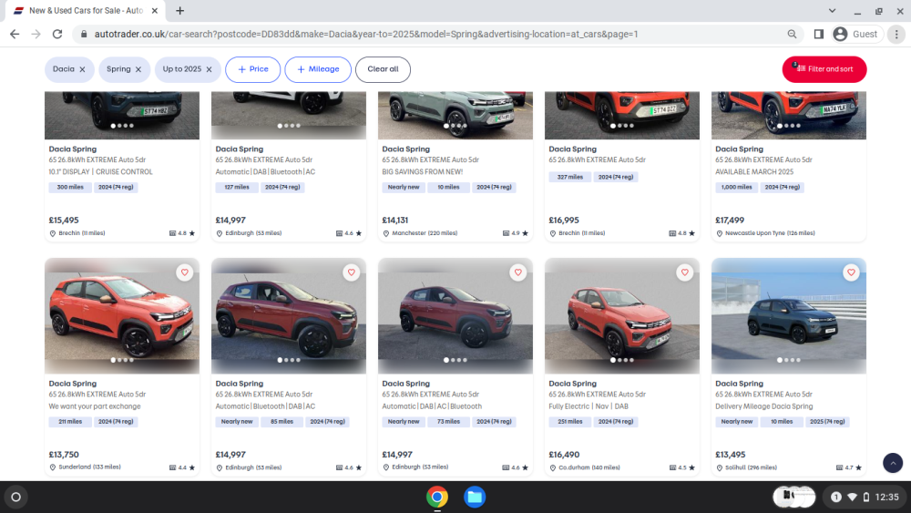
Task: Close the Autotrader tab
Action: click(x=155, y=10)
